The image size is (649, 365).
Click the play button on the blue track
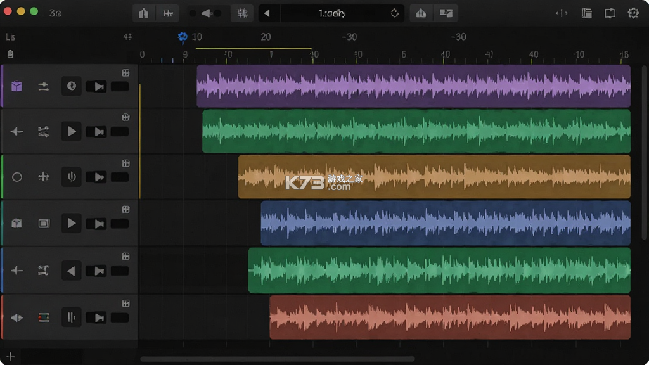71,224
